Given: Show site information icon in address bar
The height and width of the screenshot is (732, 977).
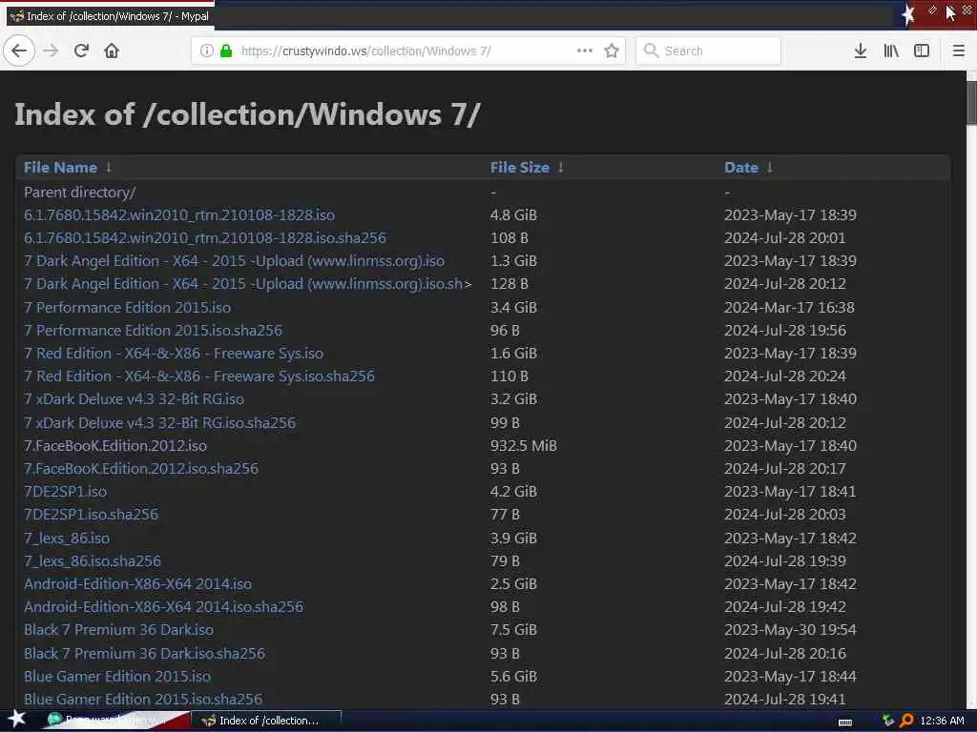Looking at the screenshot, I should point(207,51).
